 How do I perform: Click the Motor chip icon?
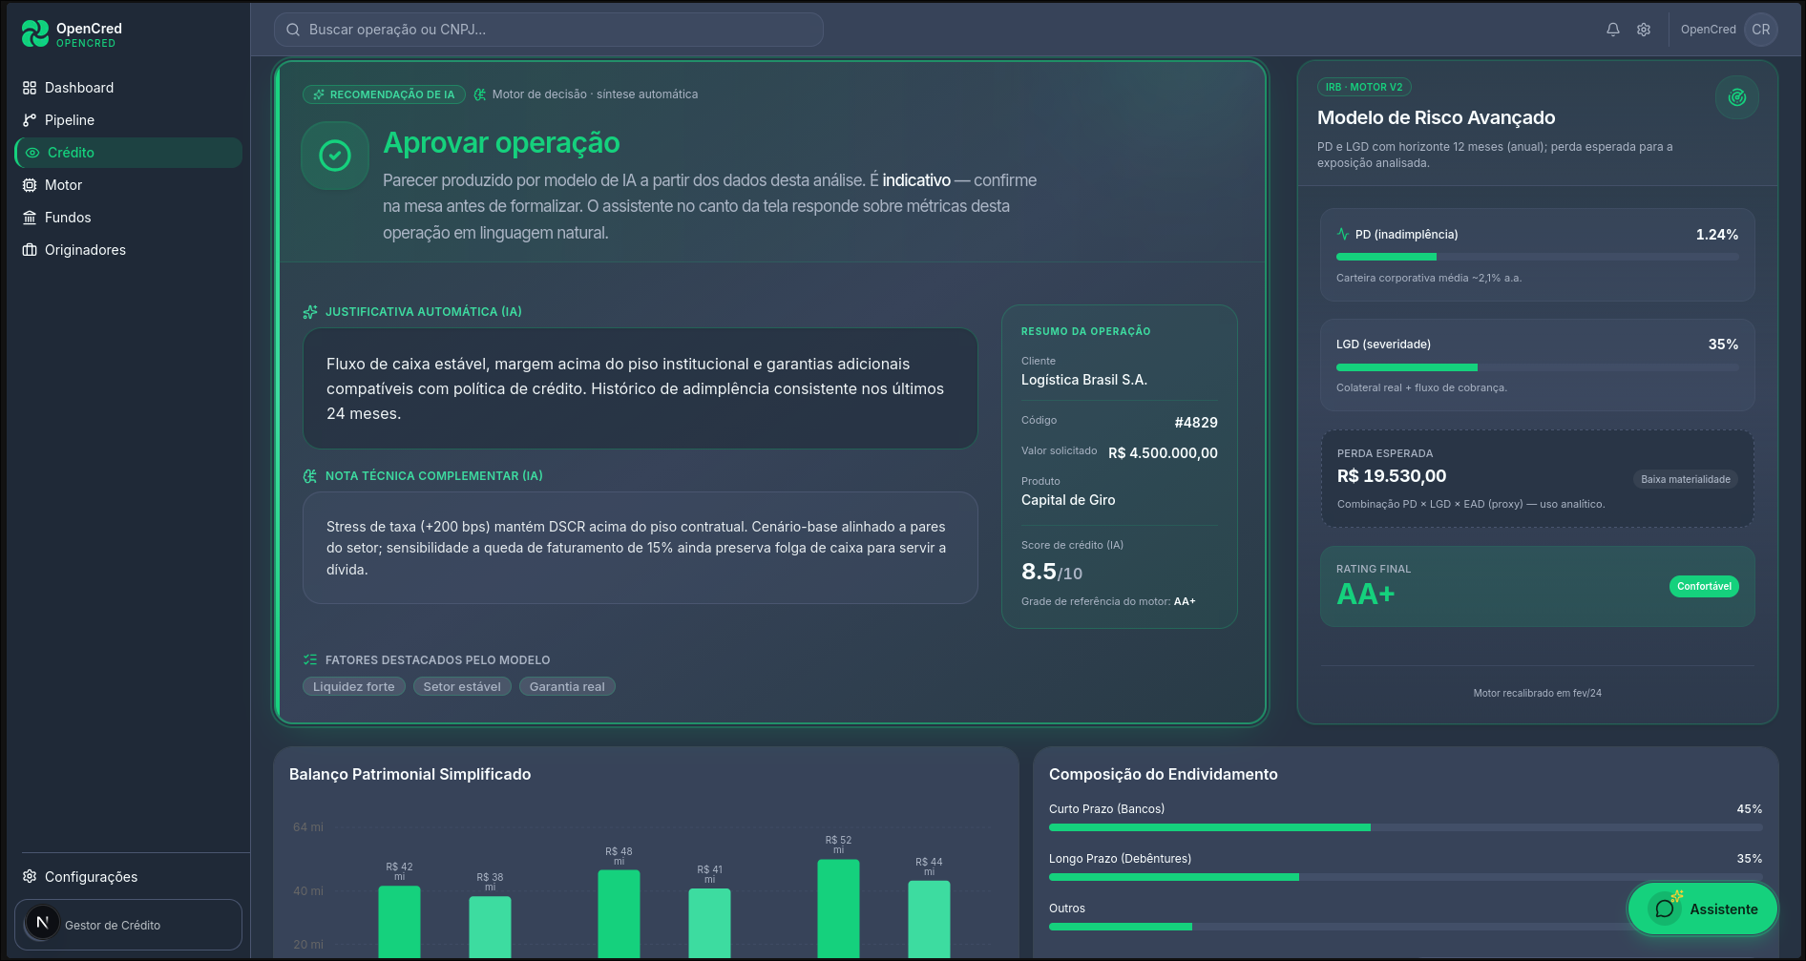tap(30, 185)
